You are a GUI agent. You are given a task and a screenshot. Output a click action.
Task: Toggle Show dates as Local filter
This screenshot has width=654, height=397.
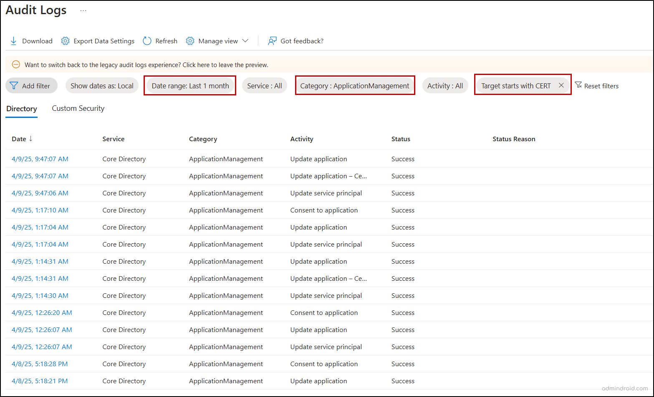102,85
